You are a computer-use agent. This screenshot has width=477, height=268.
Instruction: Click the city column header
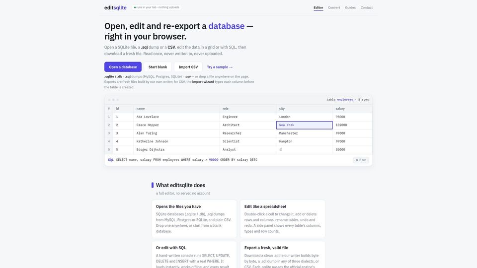(304, 109)
